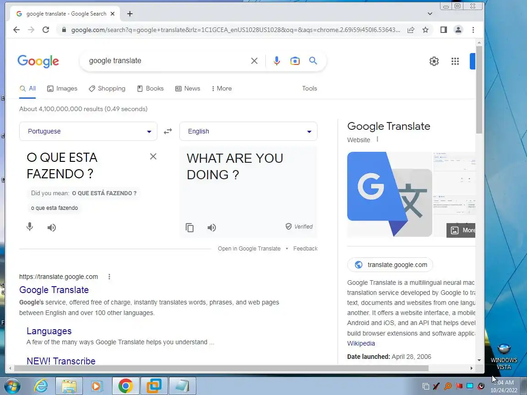
Task: Open the Windows Start orb
Action: point(11,385)
